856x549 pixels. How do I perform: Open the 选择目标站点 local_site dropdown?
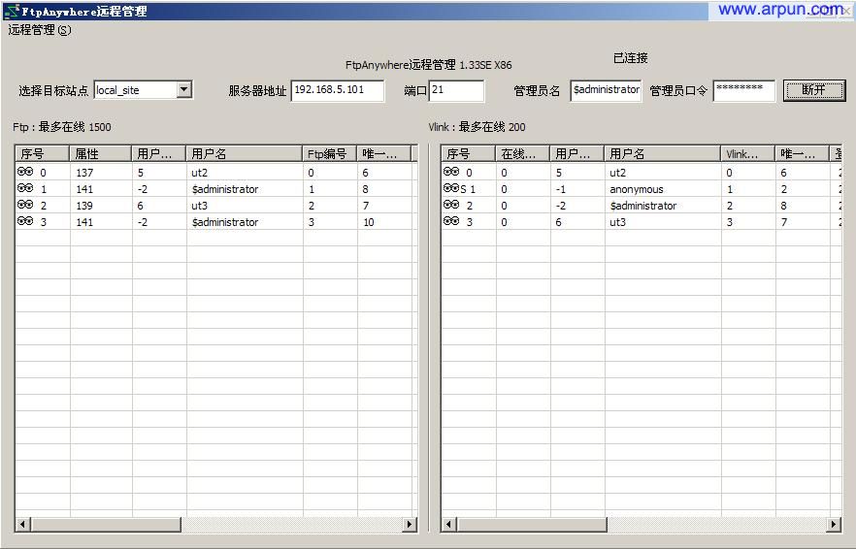184,90
